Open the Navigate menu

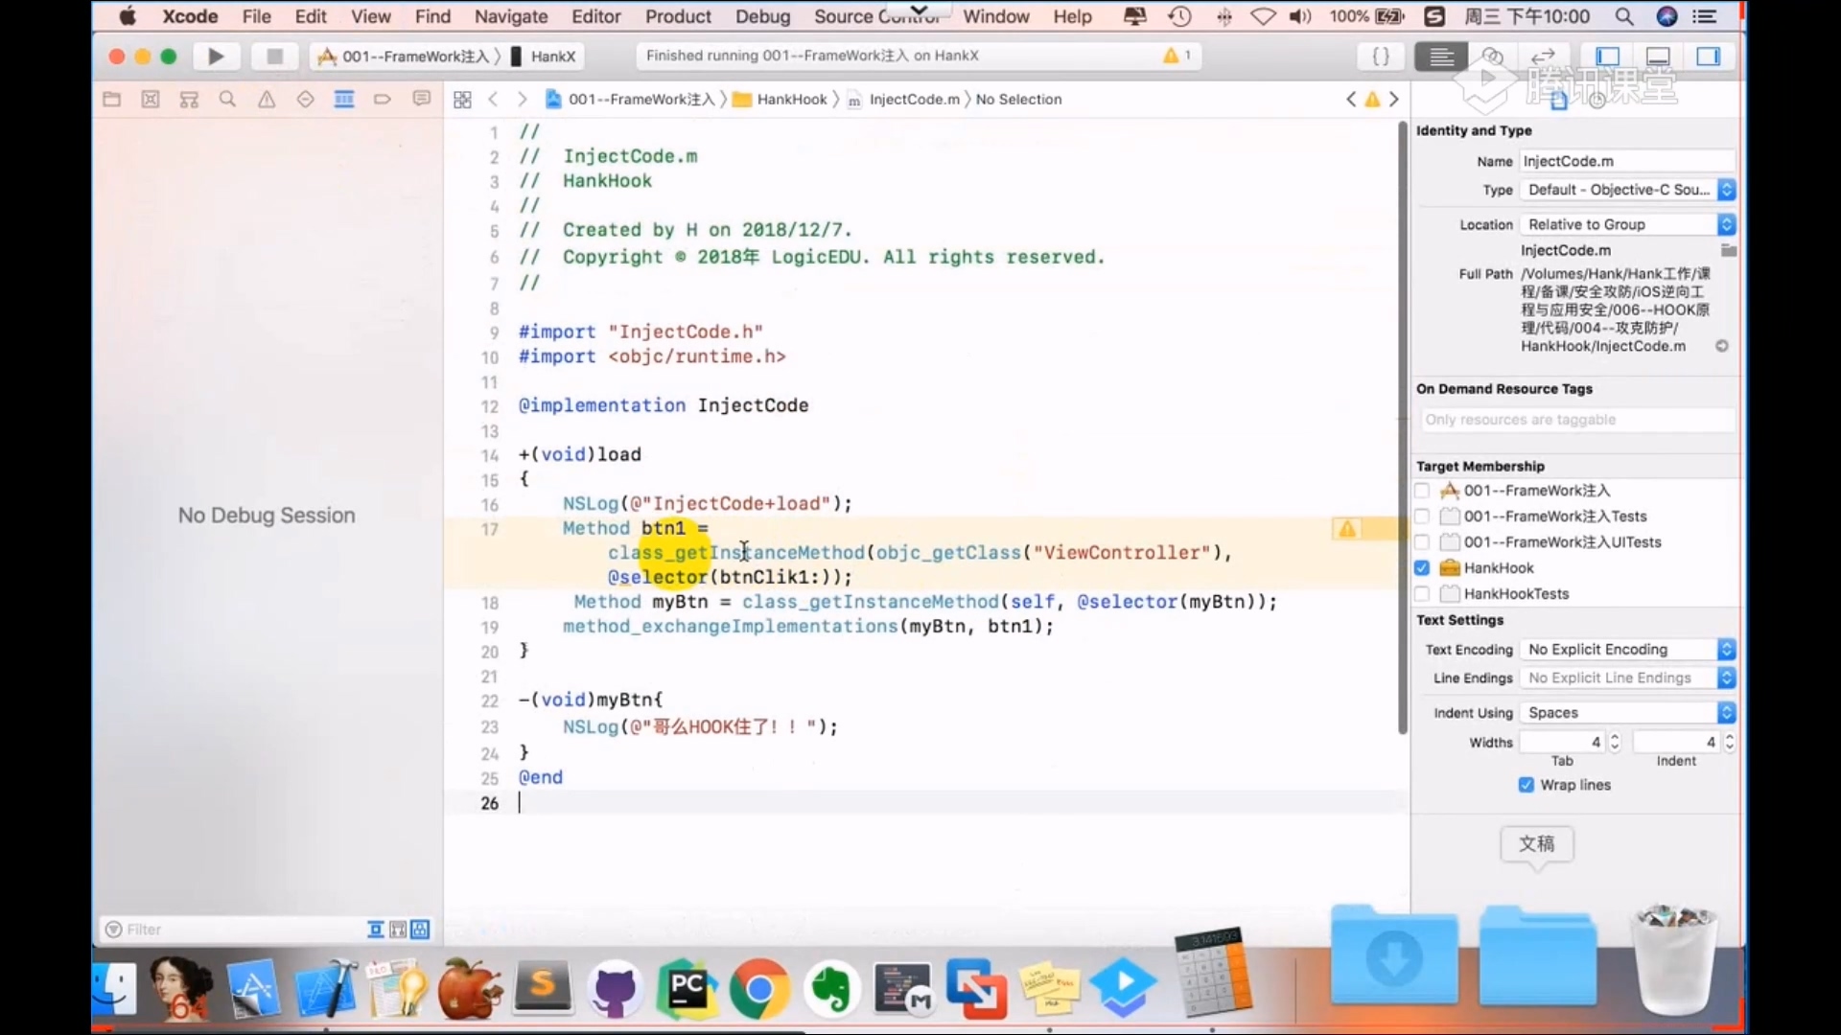[x=511, y=16]
